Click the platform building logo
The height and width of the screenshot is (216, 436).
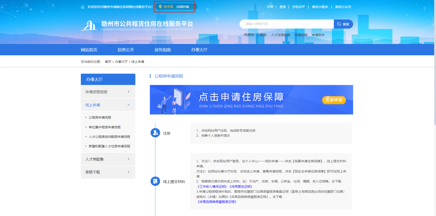click(89, 26)
